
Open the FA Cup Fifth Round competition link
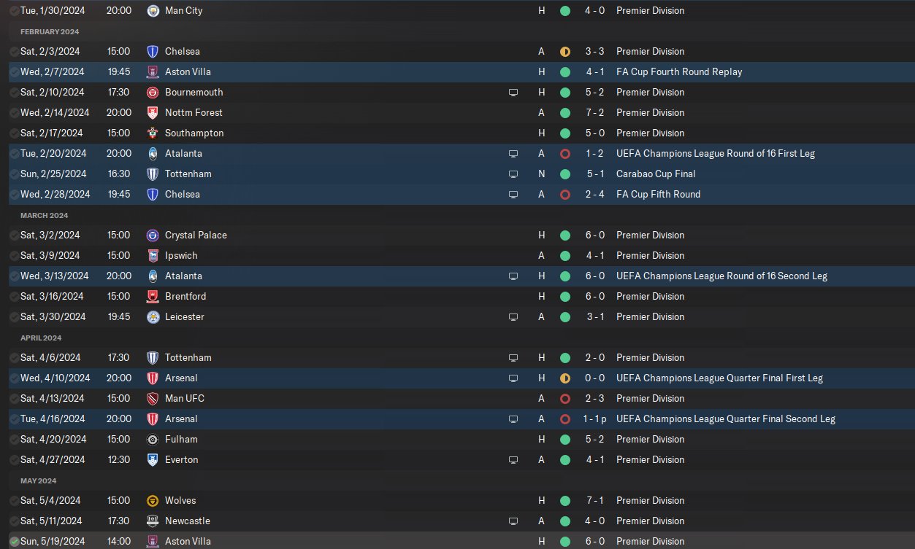[658, 195]
